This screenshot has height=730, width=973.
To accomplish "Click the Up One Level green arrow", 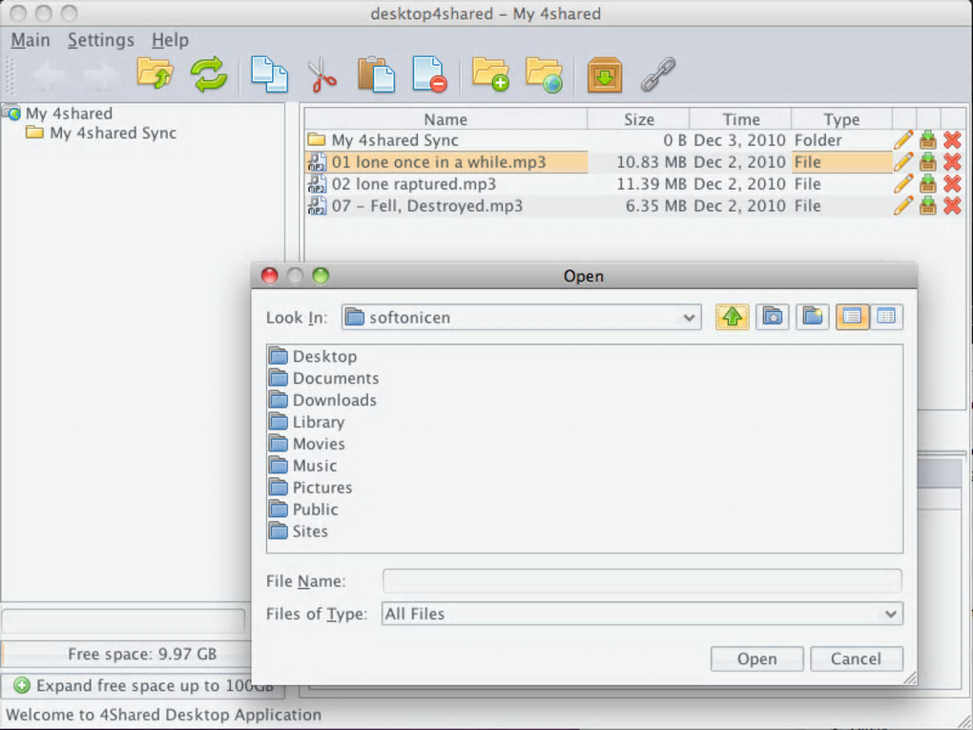I will [x=733, y=317].
